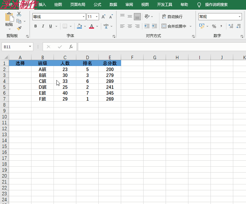The width and height of the screenshot is (246, 204).
Task: Select row 7 header
Action: (x=4, y=99)
